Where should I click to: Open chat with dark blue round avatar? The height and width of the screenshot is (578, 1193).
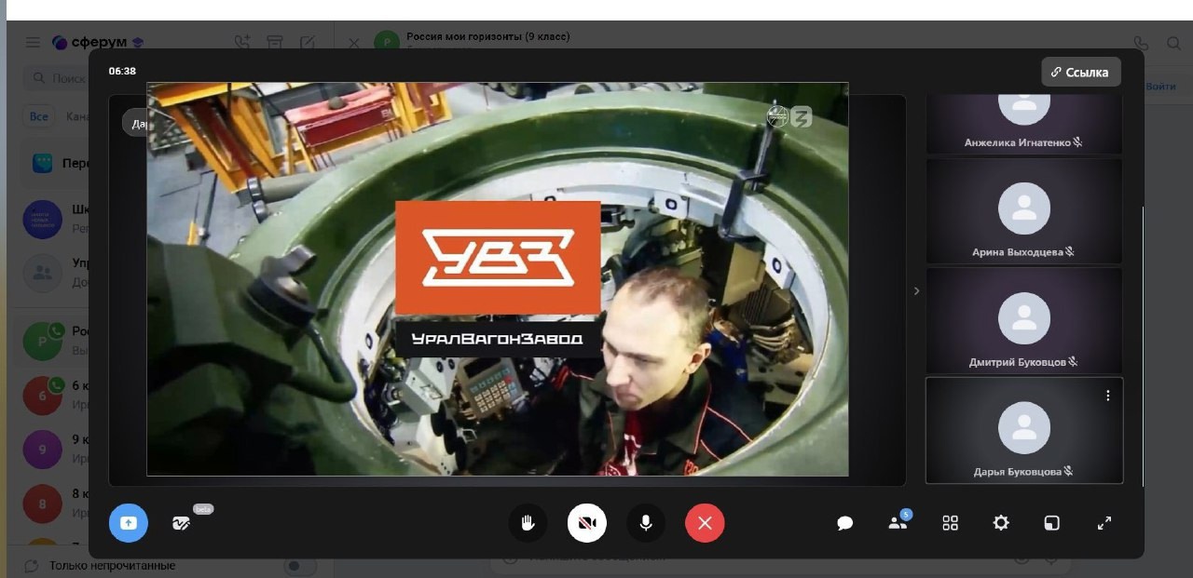tap(42, 220)
